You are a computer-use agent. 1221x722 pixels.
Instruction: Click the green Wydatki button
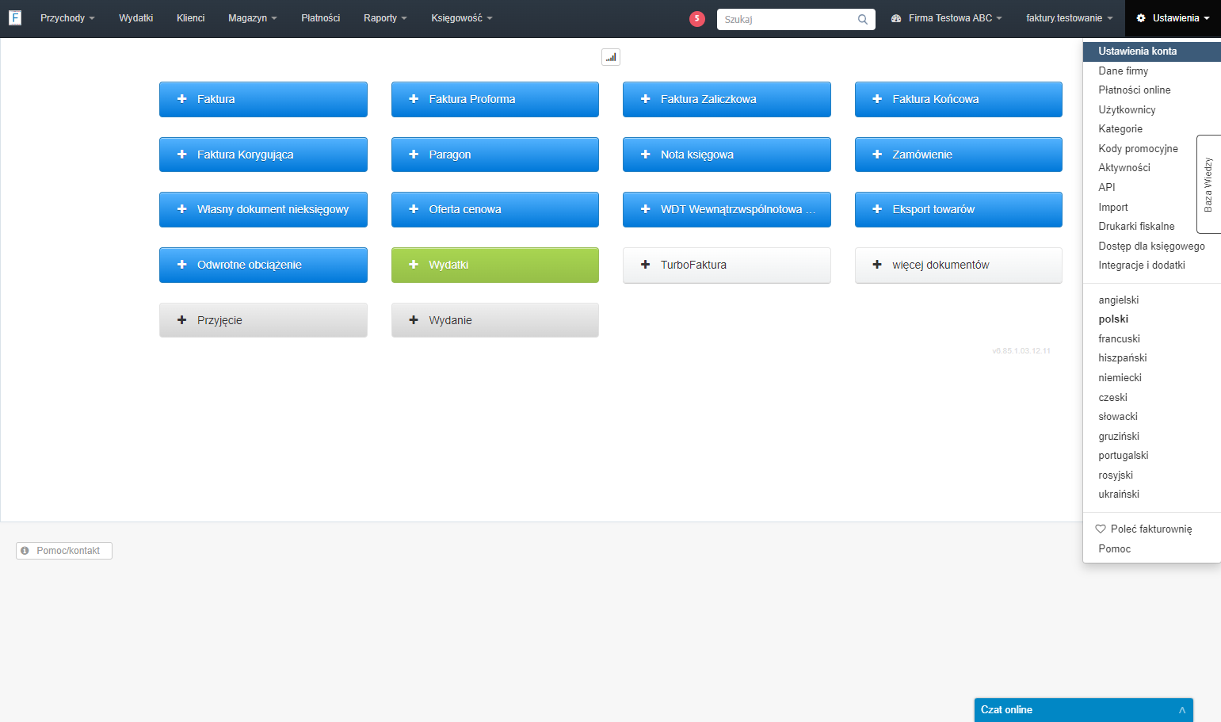pyautogui.click(x=495, y=265)
